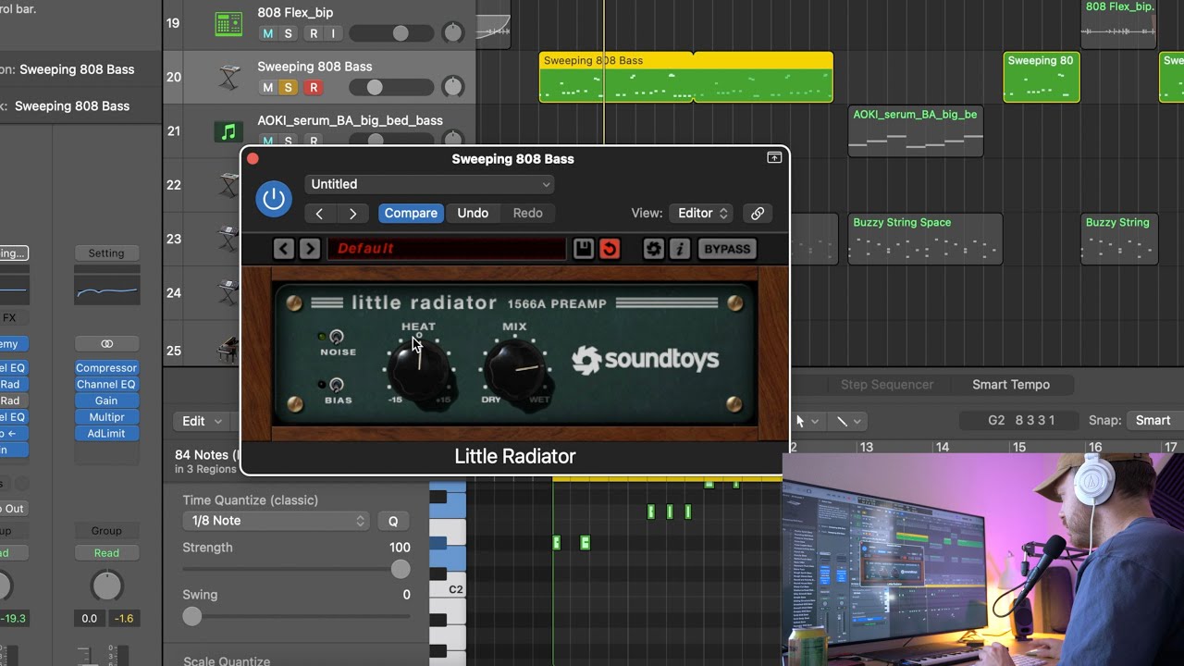The image size is (1184, 666).
Task: Click the grand piano icon on track 25
Action: 228,350
